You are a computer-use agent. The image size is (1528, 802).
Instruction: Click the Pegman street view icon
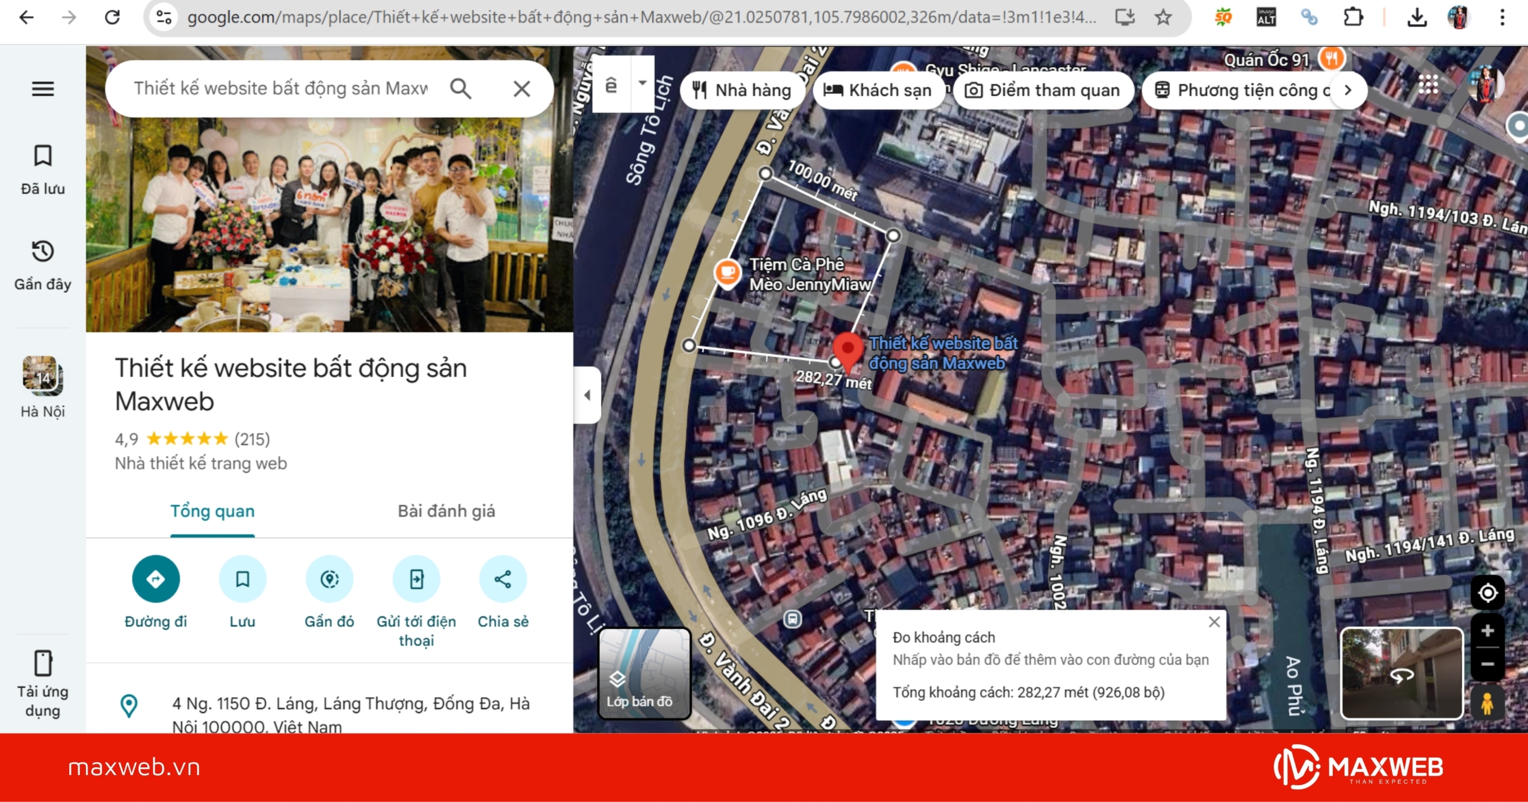pyautogui.click(x=1487, y=703)
